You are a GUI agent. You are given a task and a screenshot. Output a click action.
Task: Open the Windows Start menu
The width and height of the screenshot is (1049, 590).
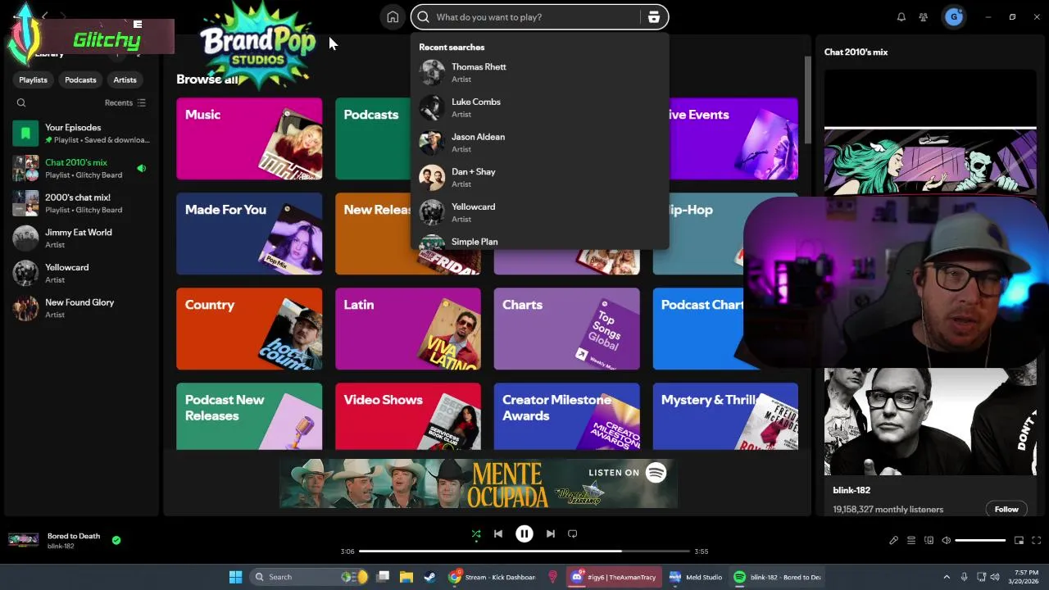(236, 577)
